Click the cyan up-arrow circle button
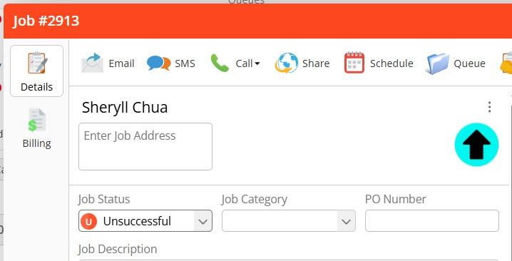512x261 pixels. 476,145
